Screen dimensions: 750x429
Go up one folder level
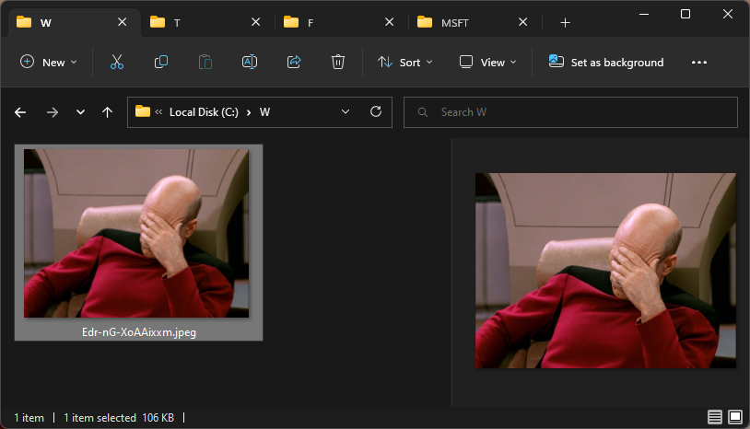tap(107, 112)
